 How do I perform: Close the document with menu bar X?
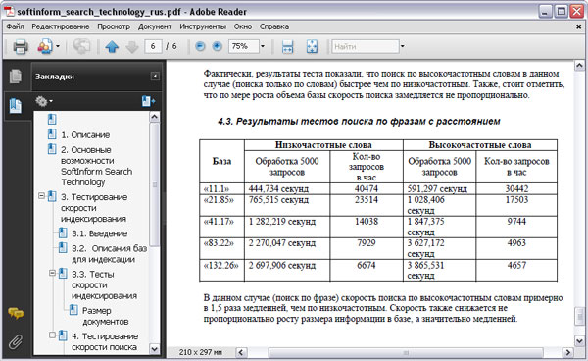click(578, 26)
